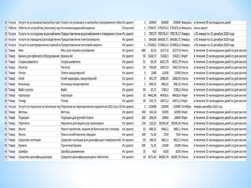This screenshot has height=188, width=251.
Task: Click the 'Мел для письма и рисования' cell
Action: (x=77, y=50)
